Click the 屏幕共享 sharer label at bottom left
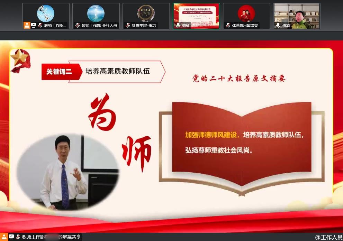 click(x=51, y=237)
